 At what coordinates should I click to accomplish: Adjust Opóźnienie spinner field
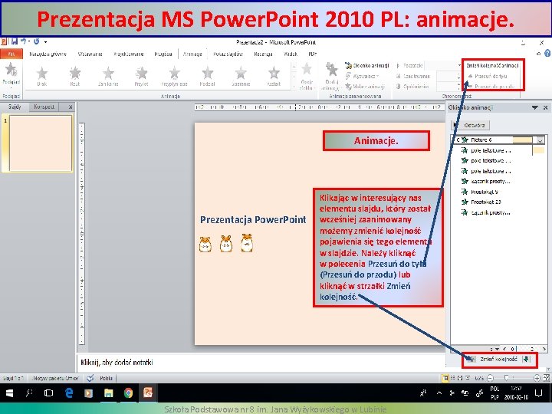[449, 86]
